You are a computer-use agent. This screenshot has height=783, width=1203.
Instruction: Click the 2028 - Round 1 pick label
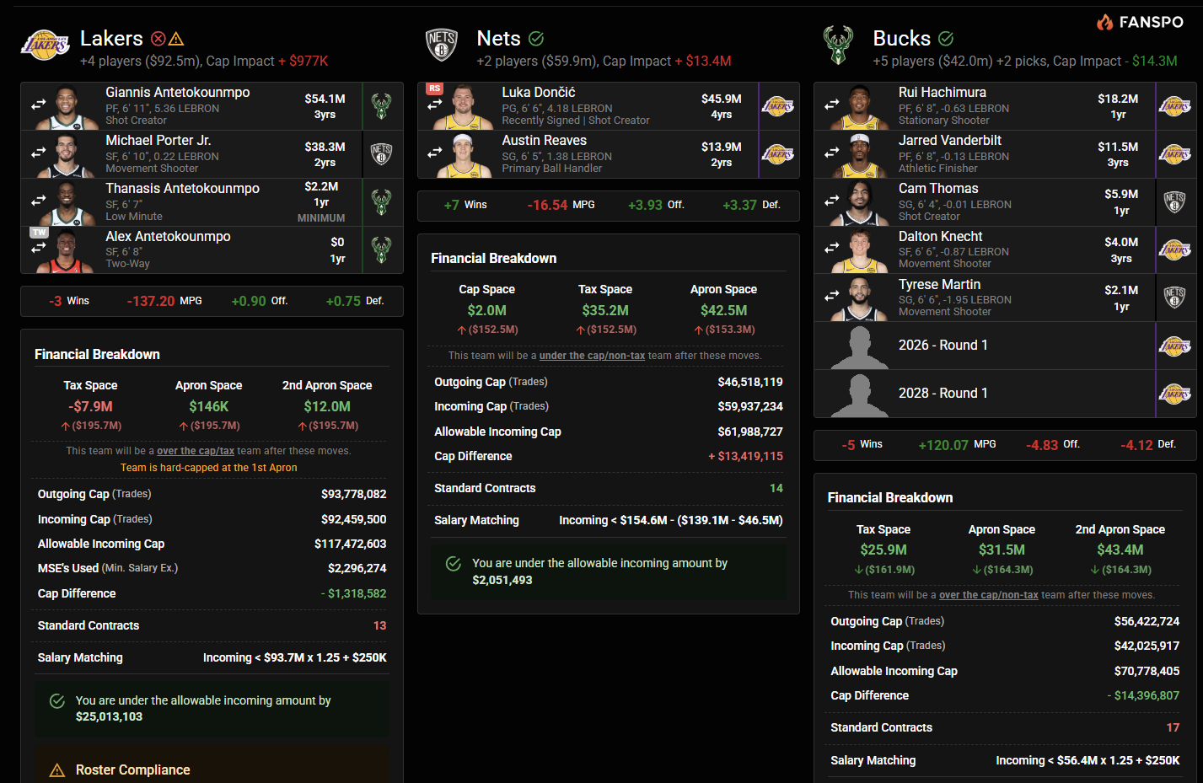point(943,393)
